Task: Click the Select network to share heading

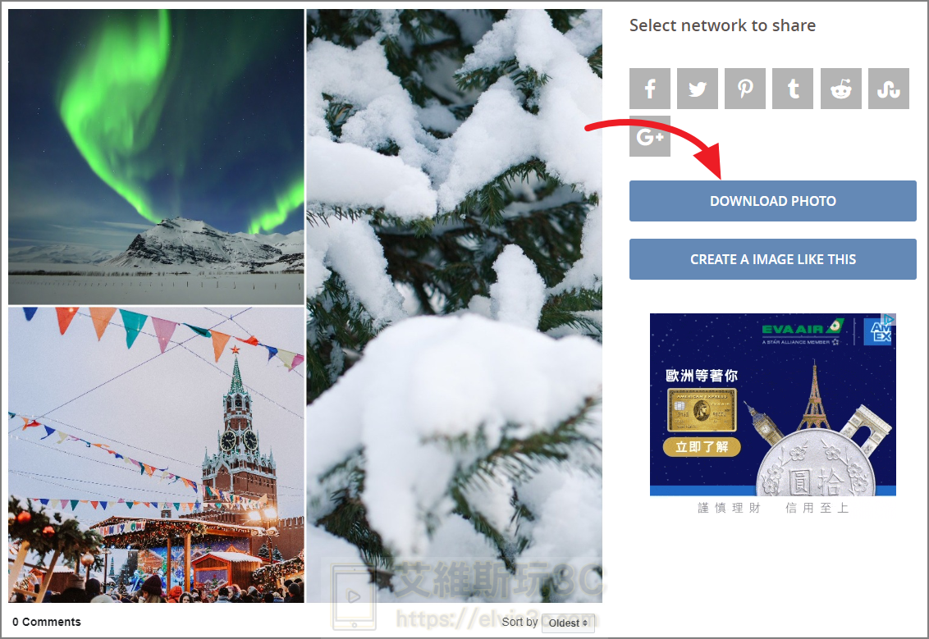Action: (722, 25)
